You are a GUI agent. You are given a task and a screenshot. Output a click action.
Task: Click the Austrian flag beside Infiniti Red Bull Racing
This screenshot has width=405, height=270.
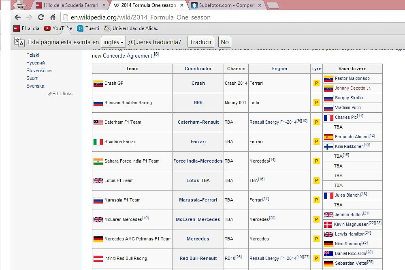click(x=98, y=258)
